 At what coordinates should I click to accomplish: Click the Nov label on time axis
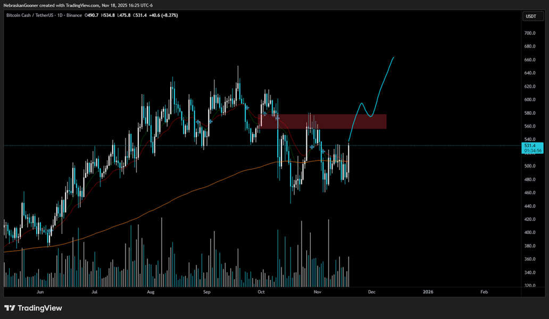(318, 292)
